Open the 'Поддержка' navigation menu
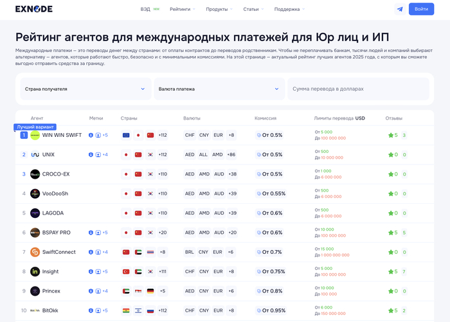Viewport: 450px width, 322px height. tap(289, 9)
